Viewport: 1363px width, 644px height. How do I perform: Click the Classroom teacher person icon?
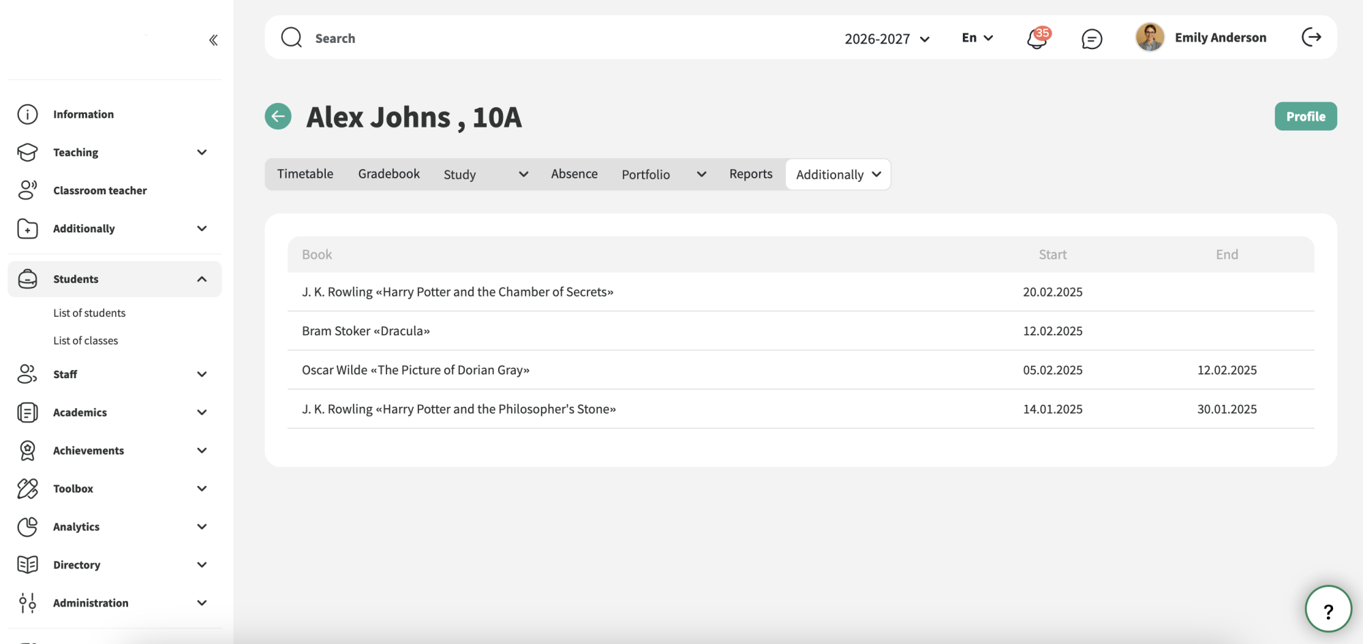pos(27,190)
